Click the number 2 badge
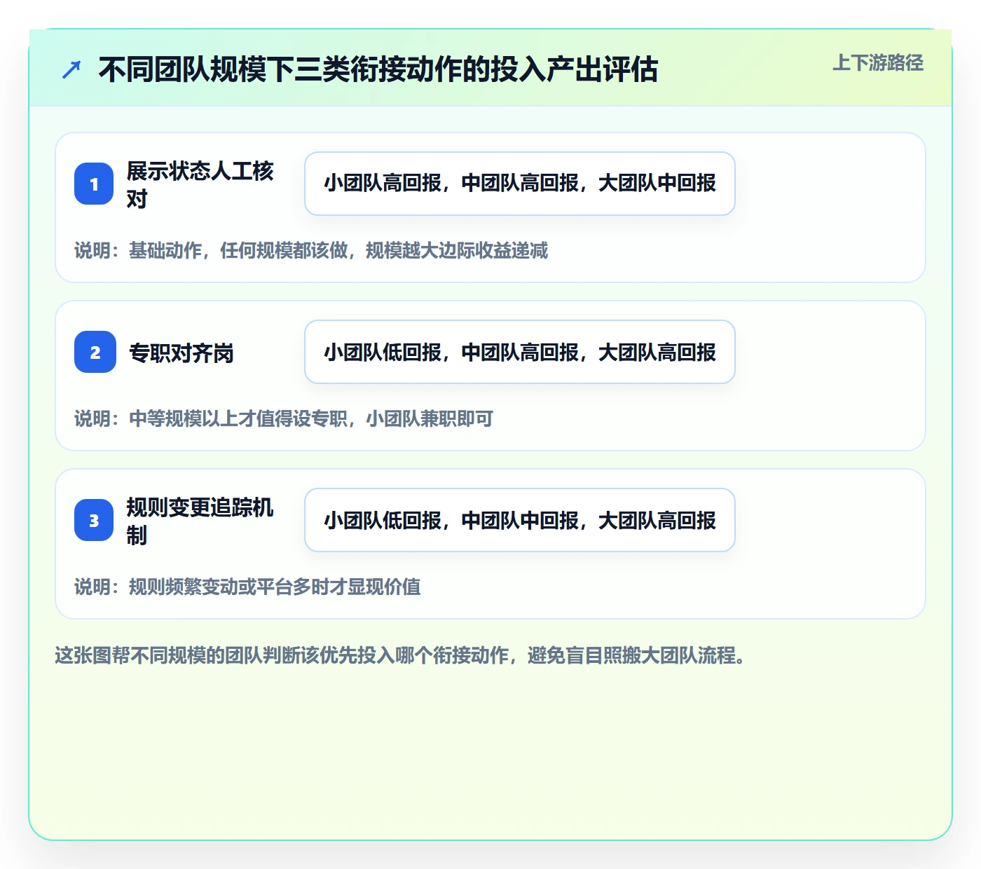This screenshot has height=869, width=981. (95, 352)
